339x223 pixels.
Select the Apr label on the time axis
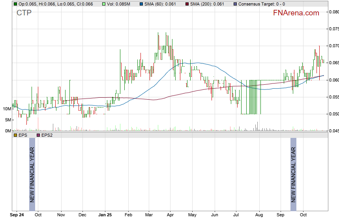170,215
